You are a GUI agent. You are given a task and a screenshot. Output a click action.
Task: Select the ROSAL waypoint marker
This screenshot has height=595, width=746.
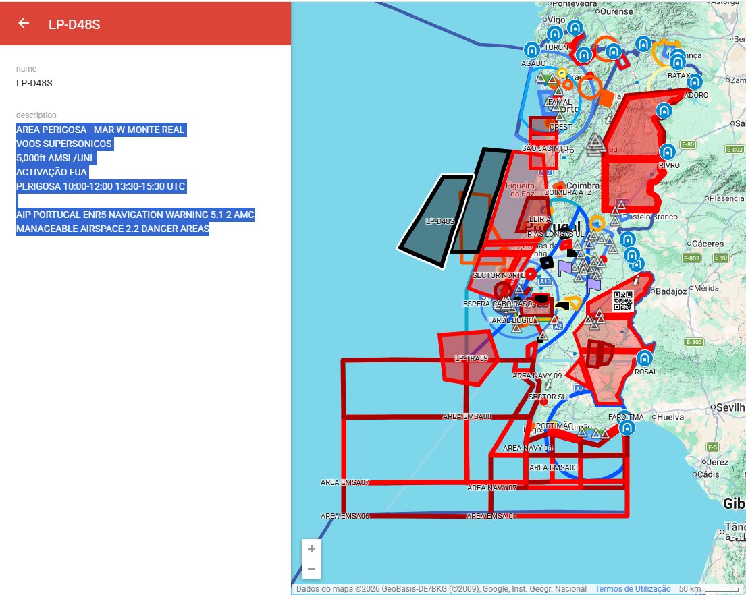pyautogui.click(x=644, y=358)
